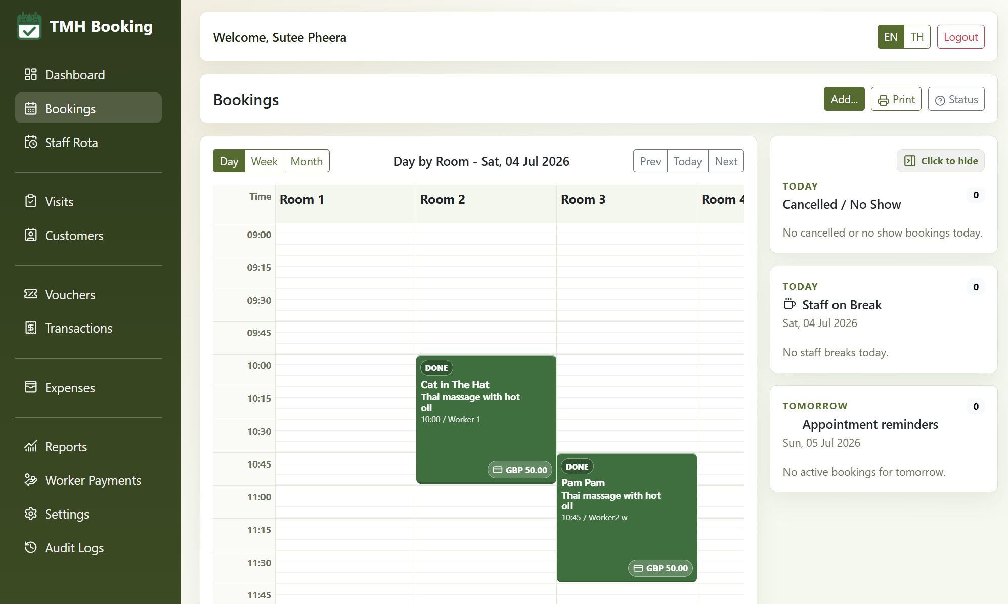
Task: Click the Bookings calendar icon in sidebar
Action: pos(31,108)
